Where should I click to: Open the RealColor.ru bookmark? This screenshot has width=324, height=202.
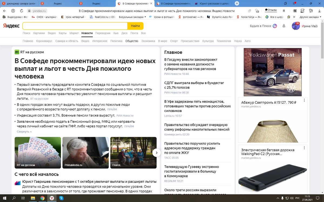pos(103,17)
